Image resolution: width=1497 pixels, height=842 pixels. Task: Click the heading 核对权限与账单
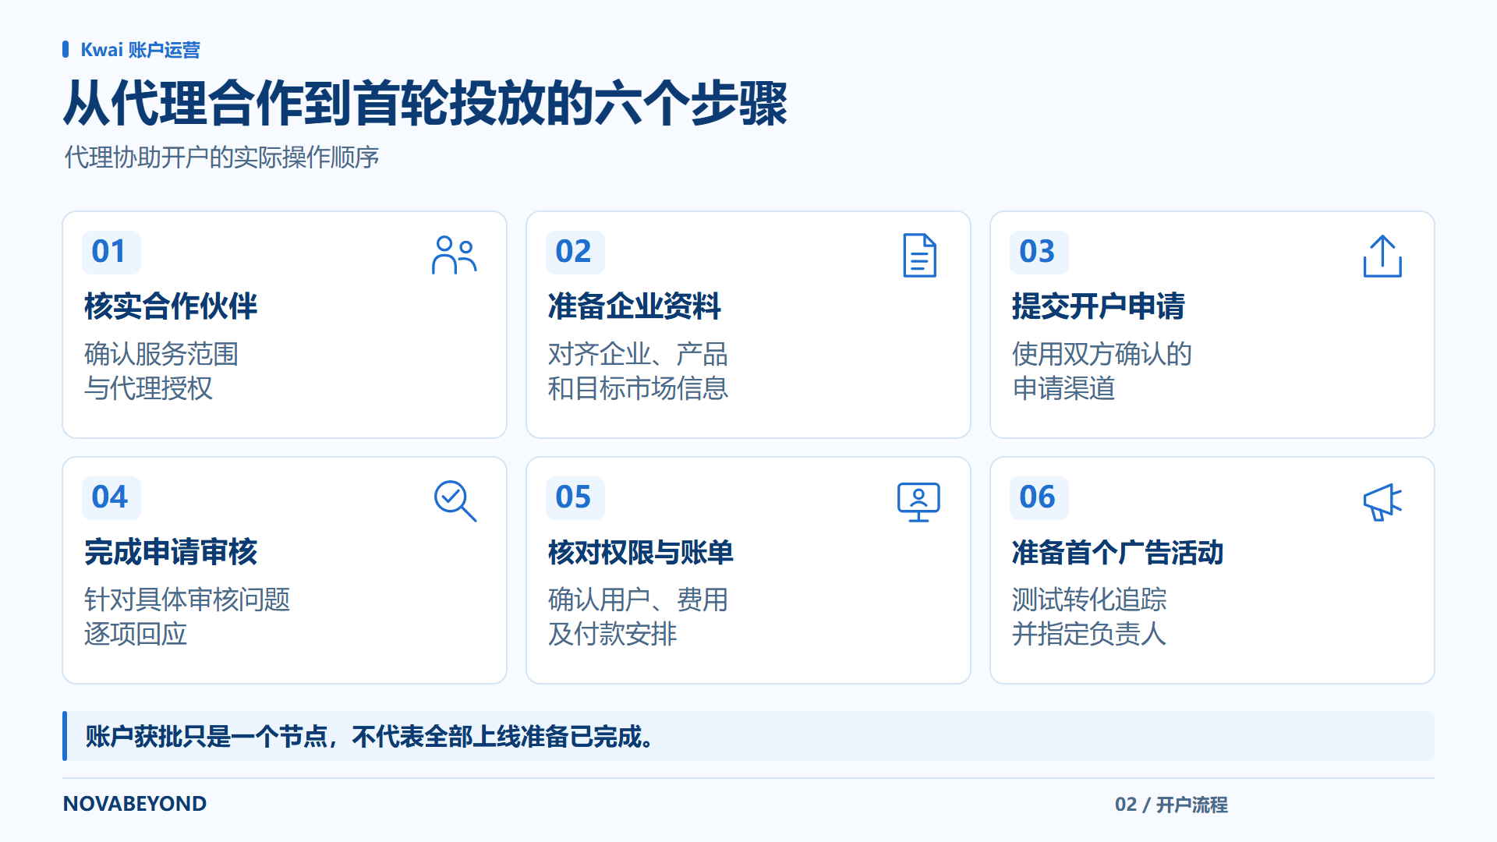click(641, 552)
